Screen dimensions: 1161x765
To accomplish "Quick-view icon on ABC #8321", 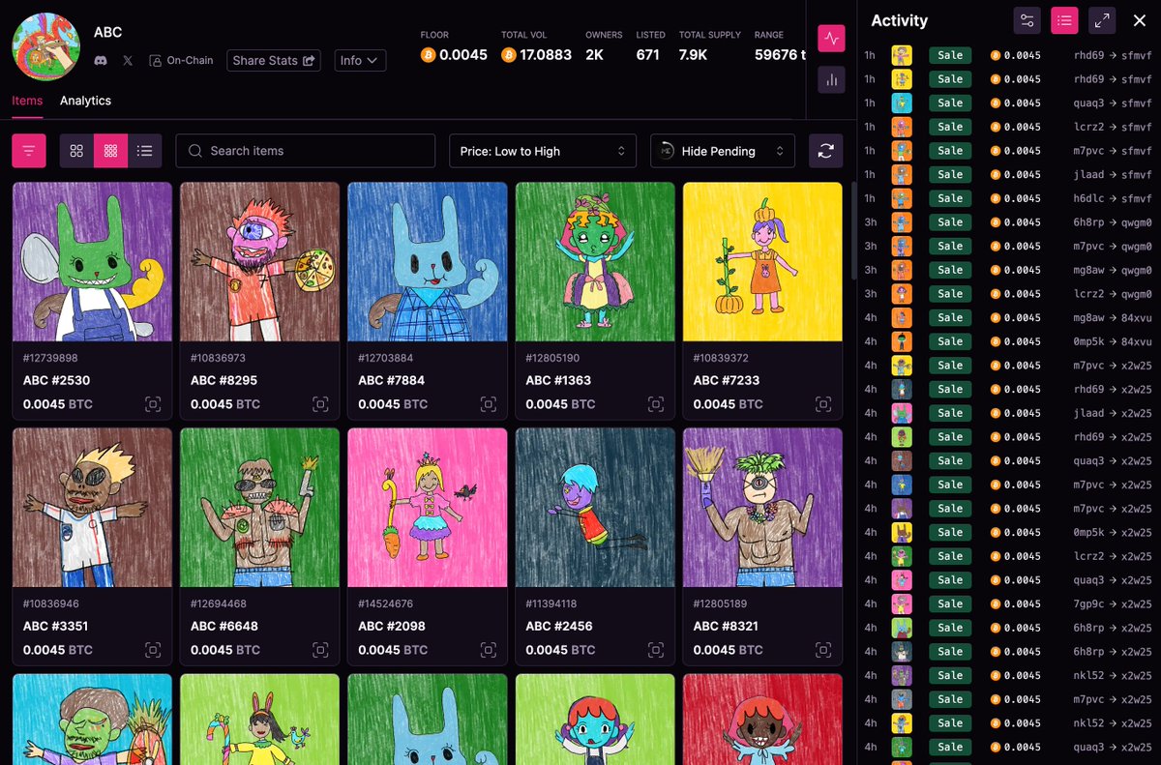I will point(823,650).
